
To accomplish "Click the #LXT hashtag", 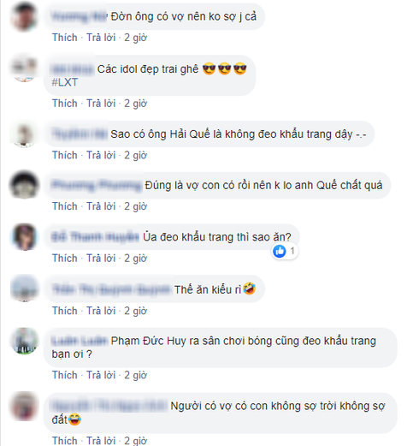I will pos(65,82).
